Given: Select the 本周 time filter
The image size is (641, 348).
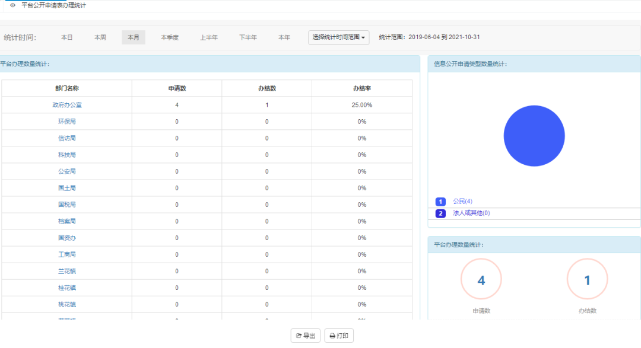Looking at the screenshot, I should (x=100, y=37).
